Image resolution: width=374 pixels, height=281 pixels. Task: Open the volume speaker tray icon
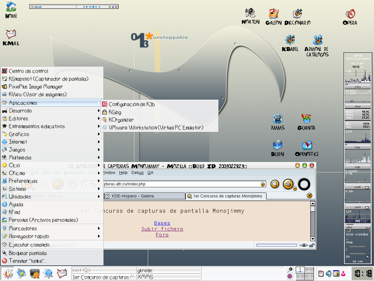(x=329, y=273)
